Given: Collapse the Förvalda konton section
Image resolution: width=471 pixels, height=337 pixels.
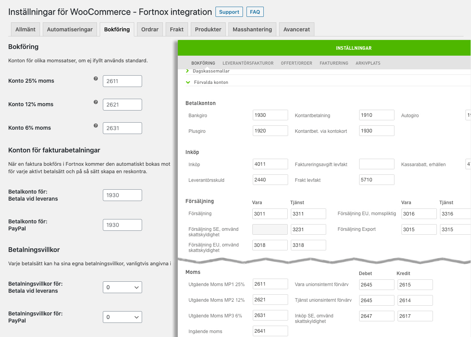Looking at the screenshot, I should pos(211,82).
